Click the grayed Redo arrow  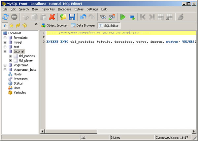92,17
